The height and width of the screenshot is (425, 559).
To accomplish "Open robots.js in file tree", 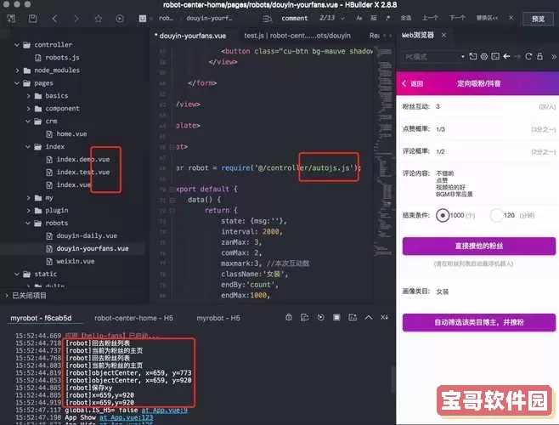I will point(62,58).
